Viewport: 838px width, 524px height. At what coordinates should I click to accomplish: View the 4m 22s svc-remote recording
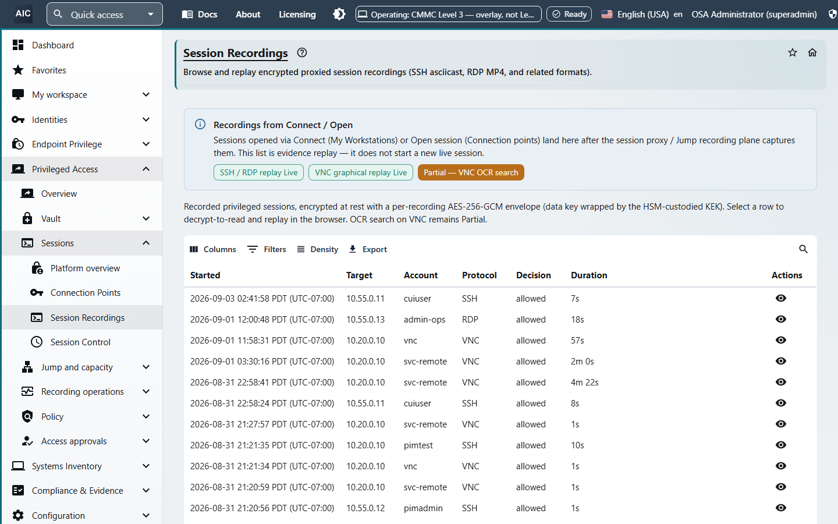(x=781, y=382)
